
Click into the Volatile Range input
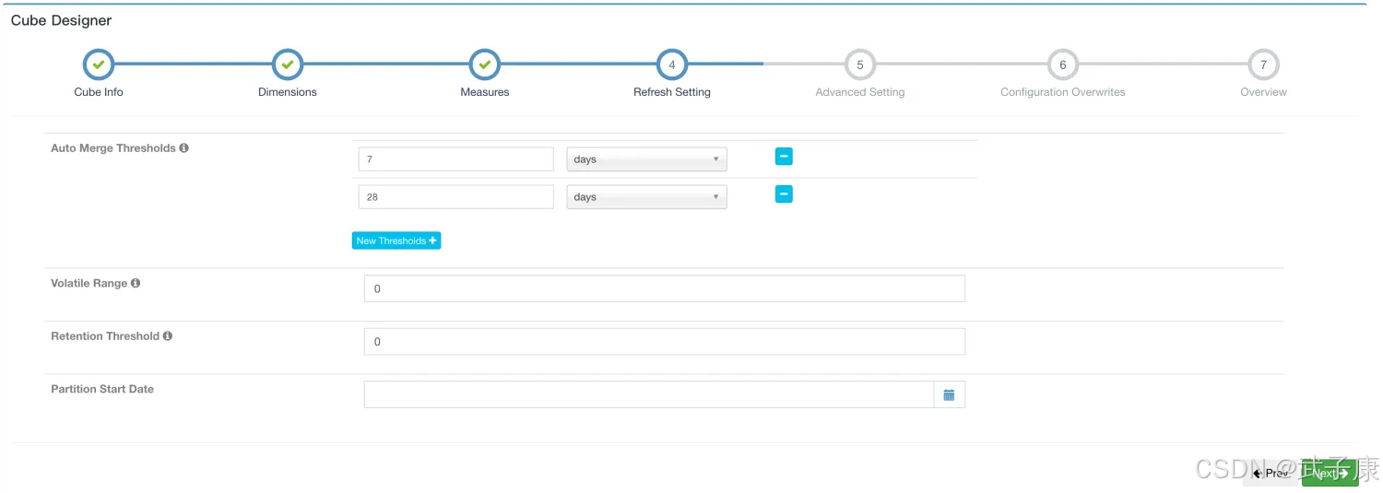tap(665, 288)
